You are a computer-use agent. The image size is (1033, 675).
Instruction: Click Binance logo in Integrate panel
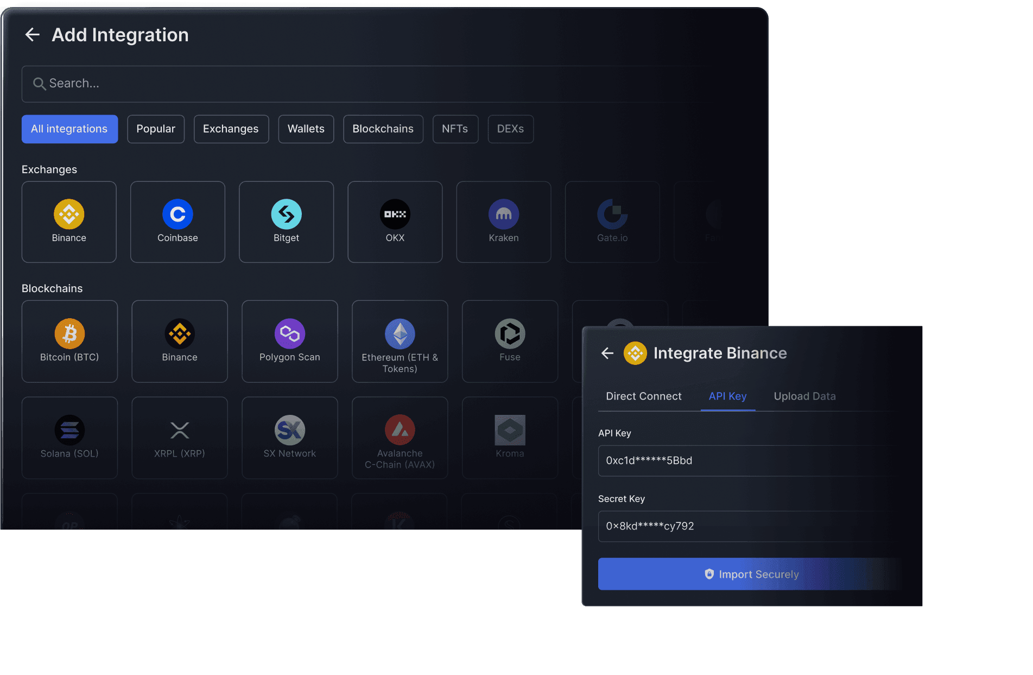point(635,354)
